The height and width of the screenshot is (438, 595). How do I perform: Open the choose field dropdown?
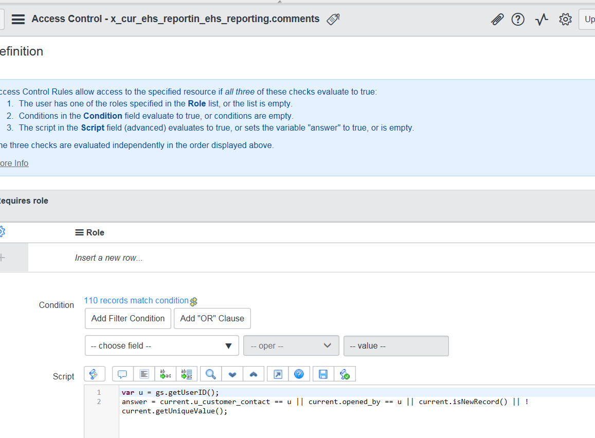click(x=161, y=345)
